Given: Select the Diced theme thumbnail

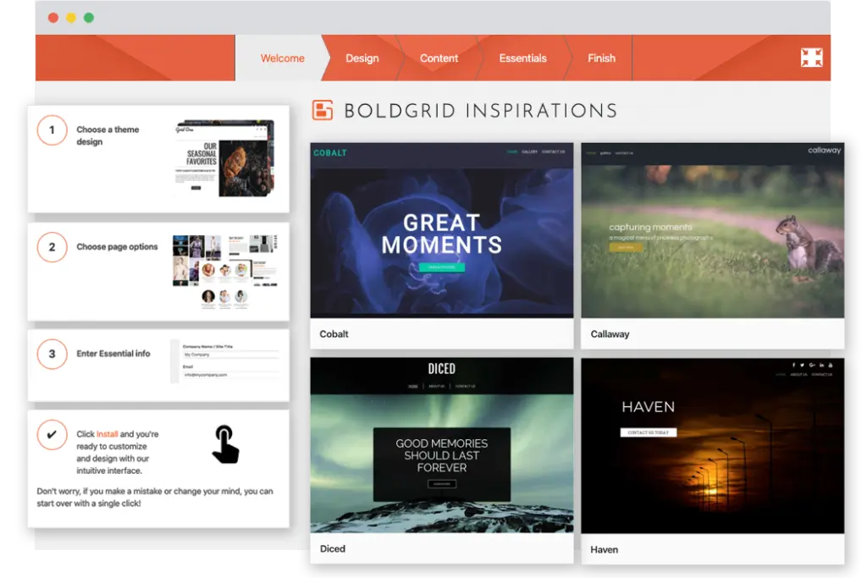Looking at the screenshot, I should 441,445.
